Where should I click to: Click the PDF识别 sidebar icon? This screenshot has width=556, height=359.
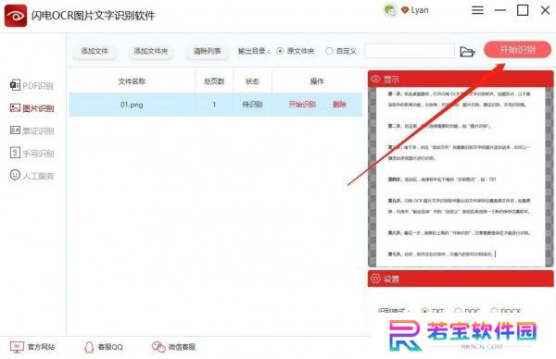pos(15,85)
